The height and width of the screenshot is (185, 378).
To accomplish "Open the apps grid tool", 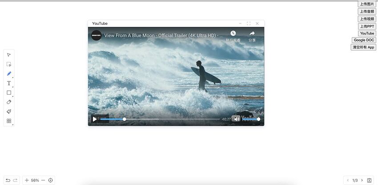I will pos(9,121).
